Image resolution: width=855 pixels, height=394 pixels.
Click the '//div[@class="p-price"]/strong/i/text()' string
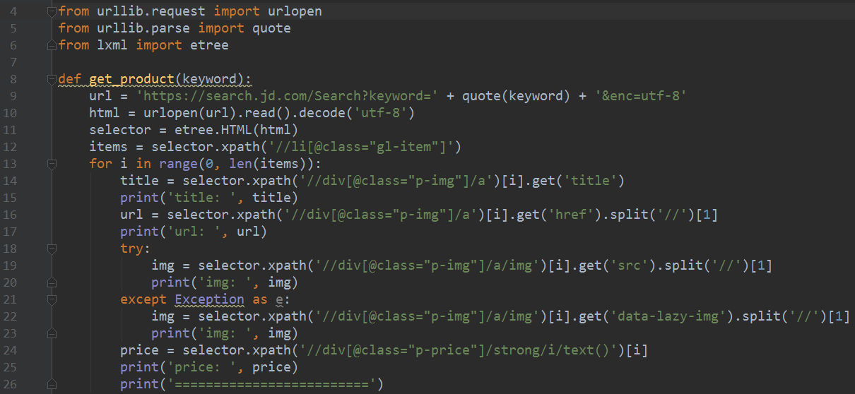(x=460, y=350)
